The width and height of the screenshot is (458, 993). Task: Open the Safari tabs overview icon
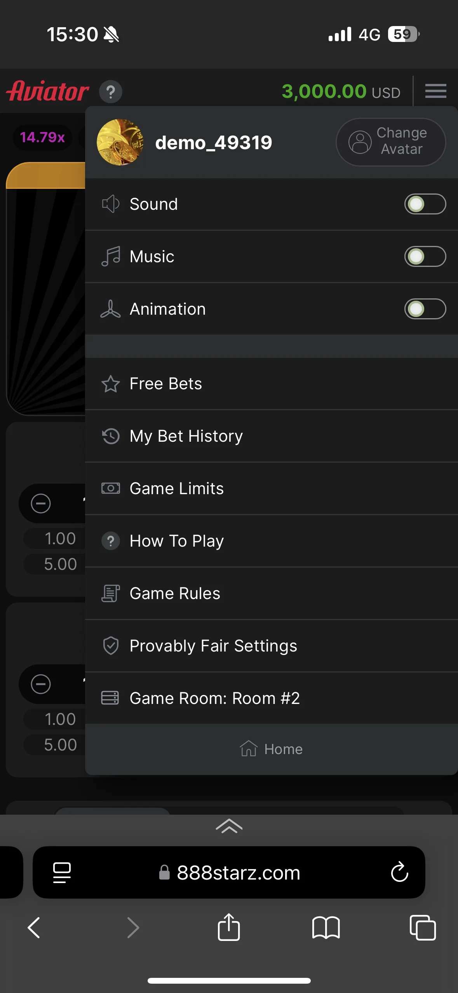[x=423, y=927]
